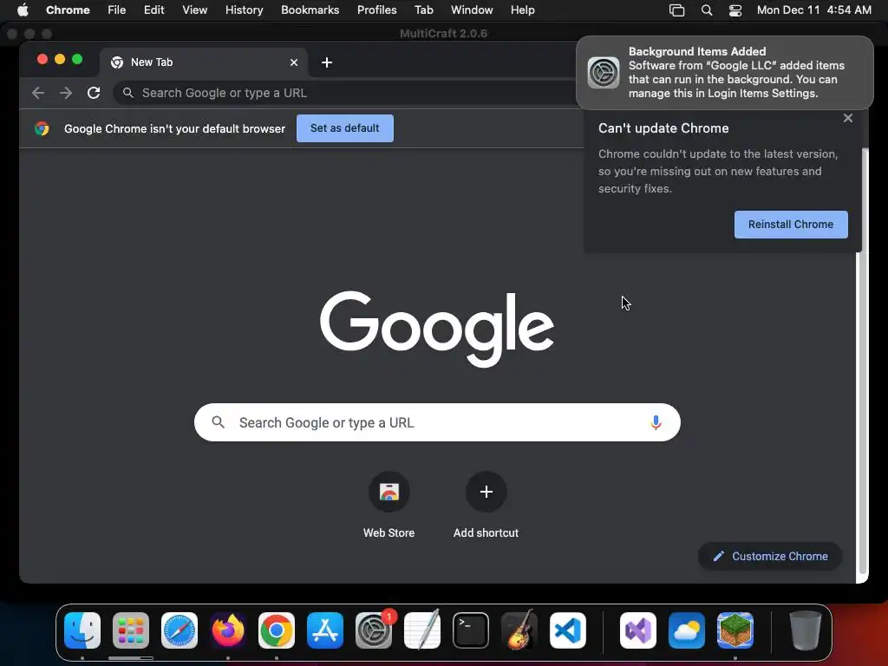This screenshot has width=888, height=666.
Task: Open Launchpad from the Dock
Action: (x=131, y=630)
